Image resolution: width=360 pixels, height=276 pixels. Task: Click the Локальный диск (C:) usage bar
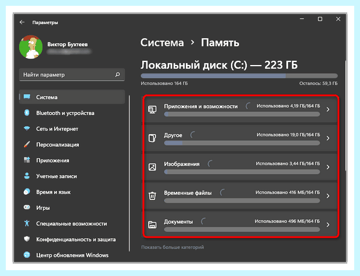click(239, 76)
